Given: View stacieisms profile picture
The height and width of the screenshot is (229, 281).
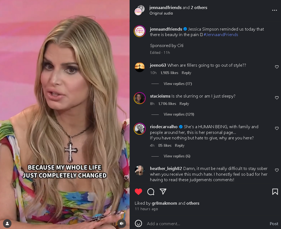Looking at the screenshot, I should 140,98.
